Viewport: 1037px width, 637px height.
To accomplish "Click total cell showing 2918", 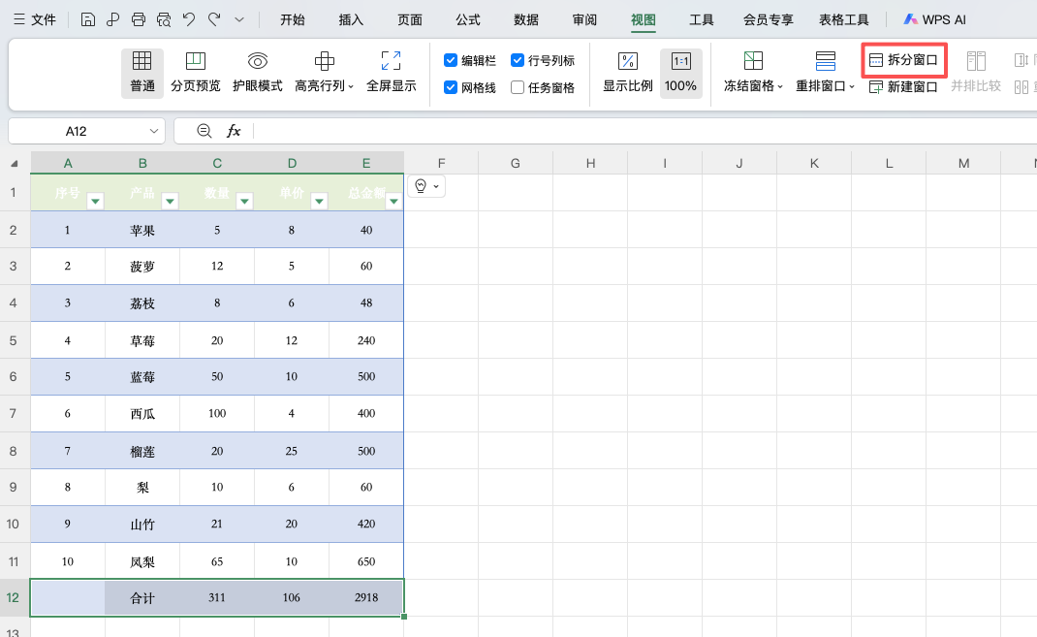I will [365, 598].
